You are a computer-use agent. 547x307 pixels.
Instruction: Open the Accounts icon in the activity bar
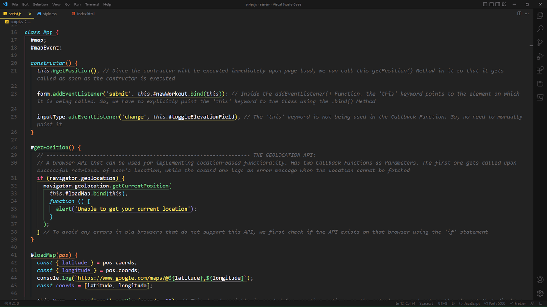pos(540,280)
